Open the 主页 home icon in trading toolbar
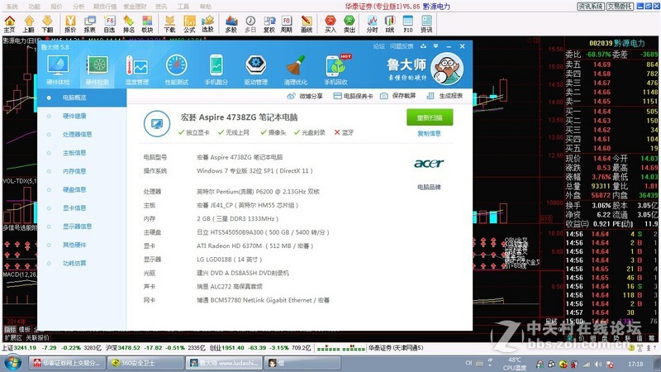Viewport: 661px width, 372px height. (x=9, y=24)
